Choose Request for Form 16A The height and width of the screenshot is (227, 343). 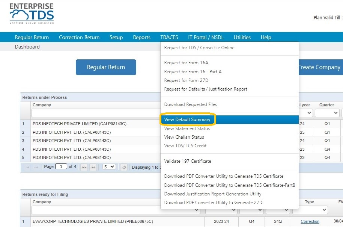tap(186, 63)
